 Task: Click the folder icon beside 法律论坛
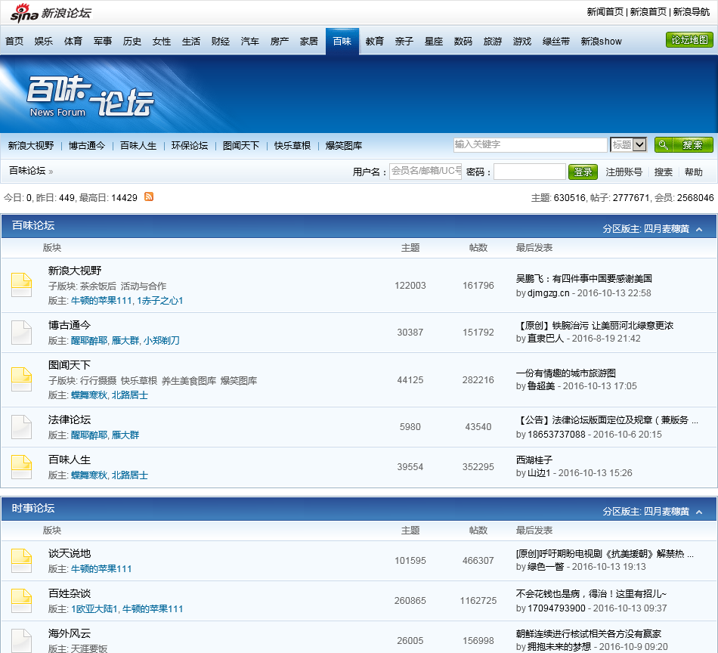21,427
